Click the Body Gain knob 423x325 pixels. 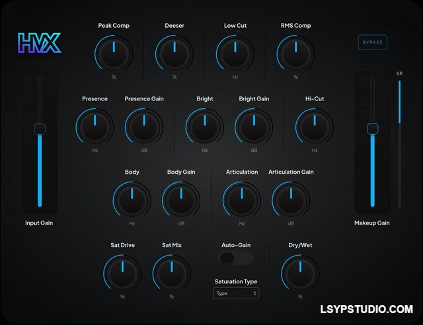[x=181, y=200]
